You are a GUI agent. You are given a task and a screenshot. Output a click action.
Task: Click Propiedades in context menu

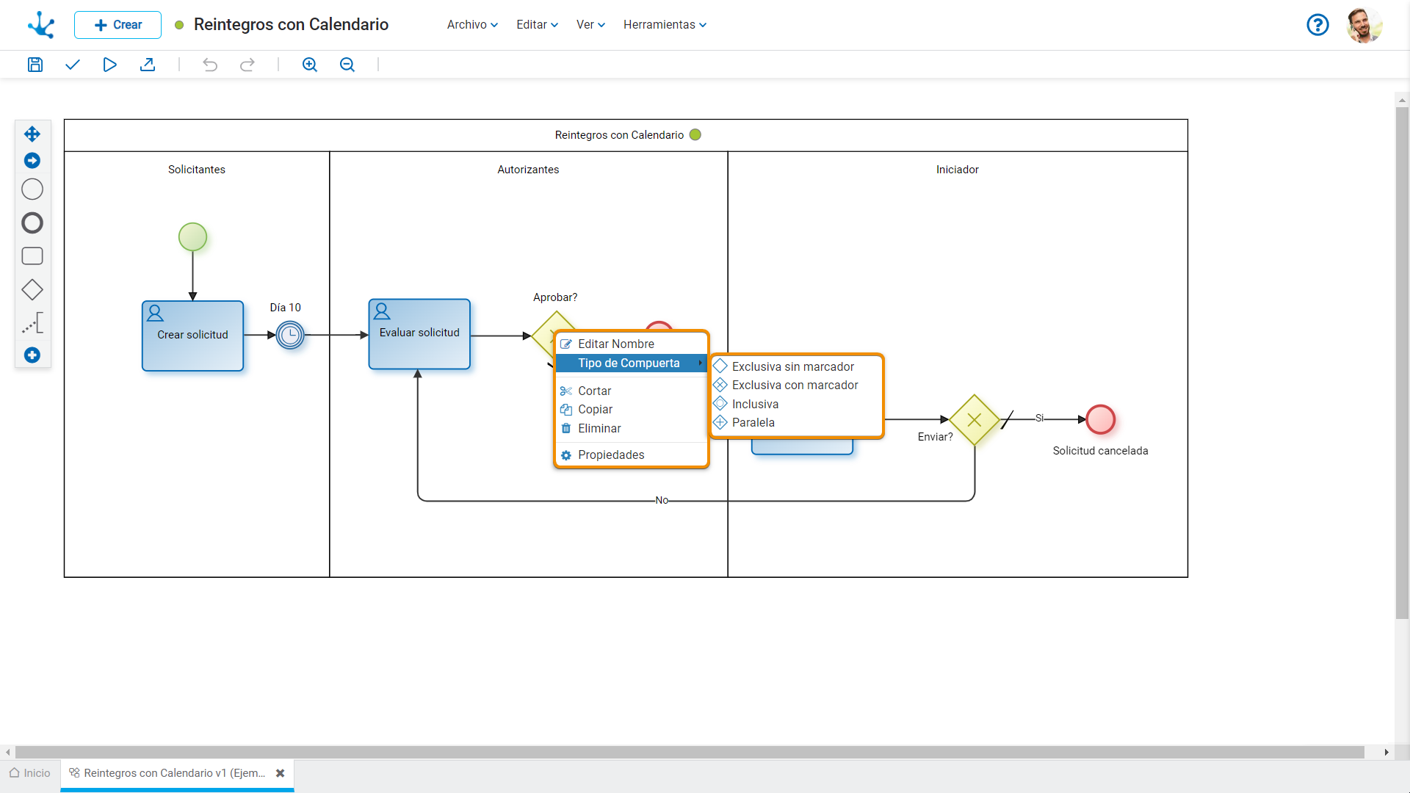(610, 455)
